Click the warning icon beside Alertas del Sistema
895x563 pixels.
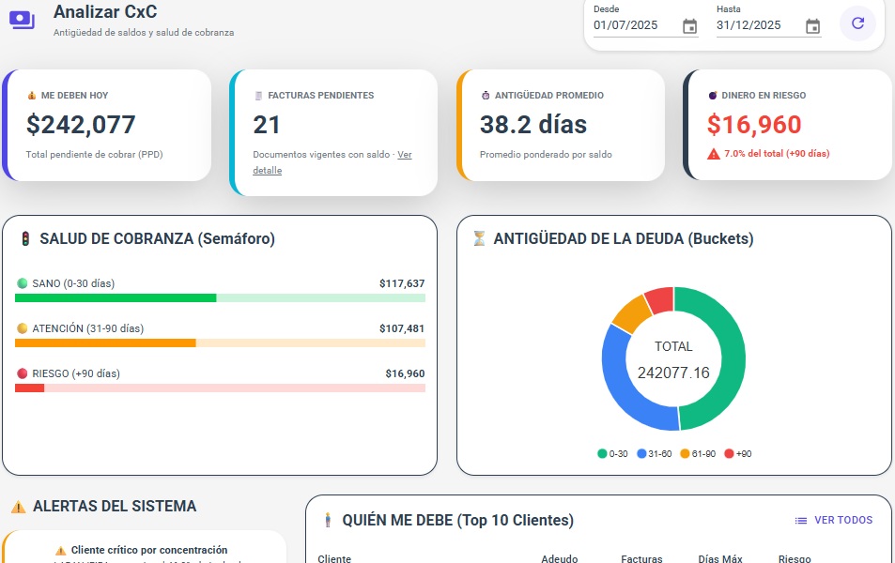coord(18,507)
